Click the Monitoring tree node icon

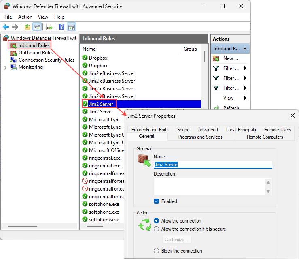pyautogui.click(x=13, y=67)
